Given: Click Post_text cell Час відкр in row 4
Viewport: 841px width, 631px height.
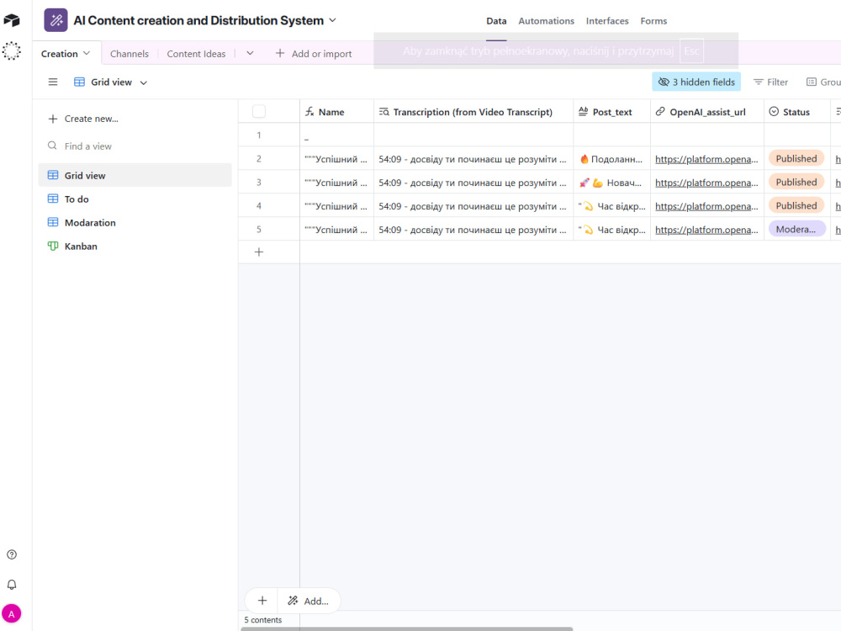Looking at the screenshot, I should pos(612,206).
